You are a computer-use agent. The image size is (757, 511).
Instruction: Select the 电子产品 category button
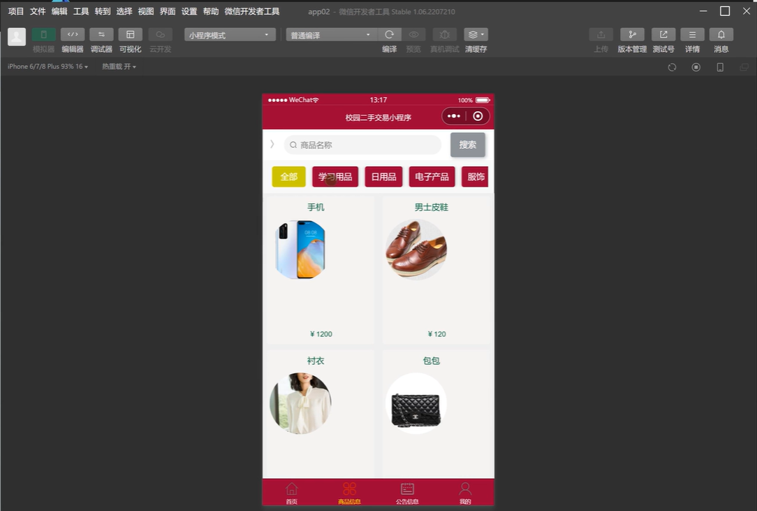click(432, 177)
